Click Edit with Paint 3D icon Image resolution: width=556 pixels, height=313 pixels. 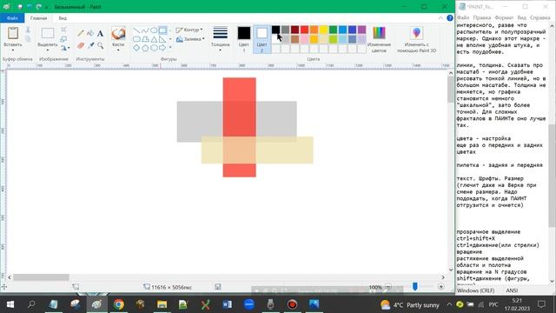click(417, 33)
